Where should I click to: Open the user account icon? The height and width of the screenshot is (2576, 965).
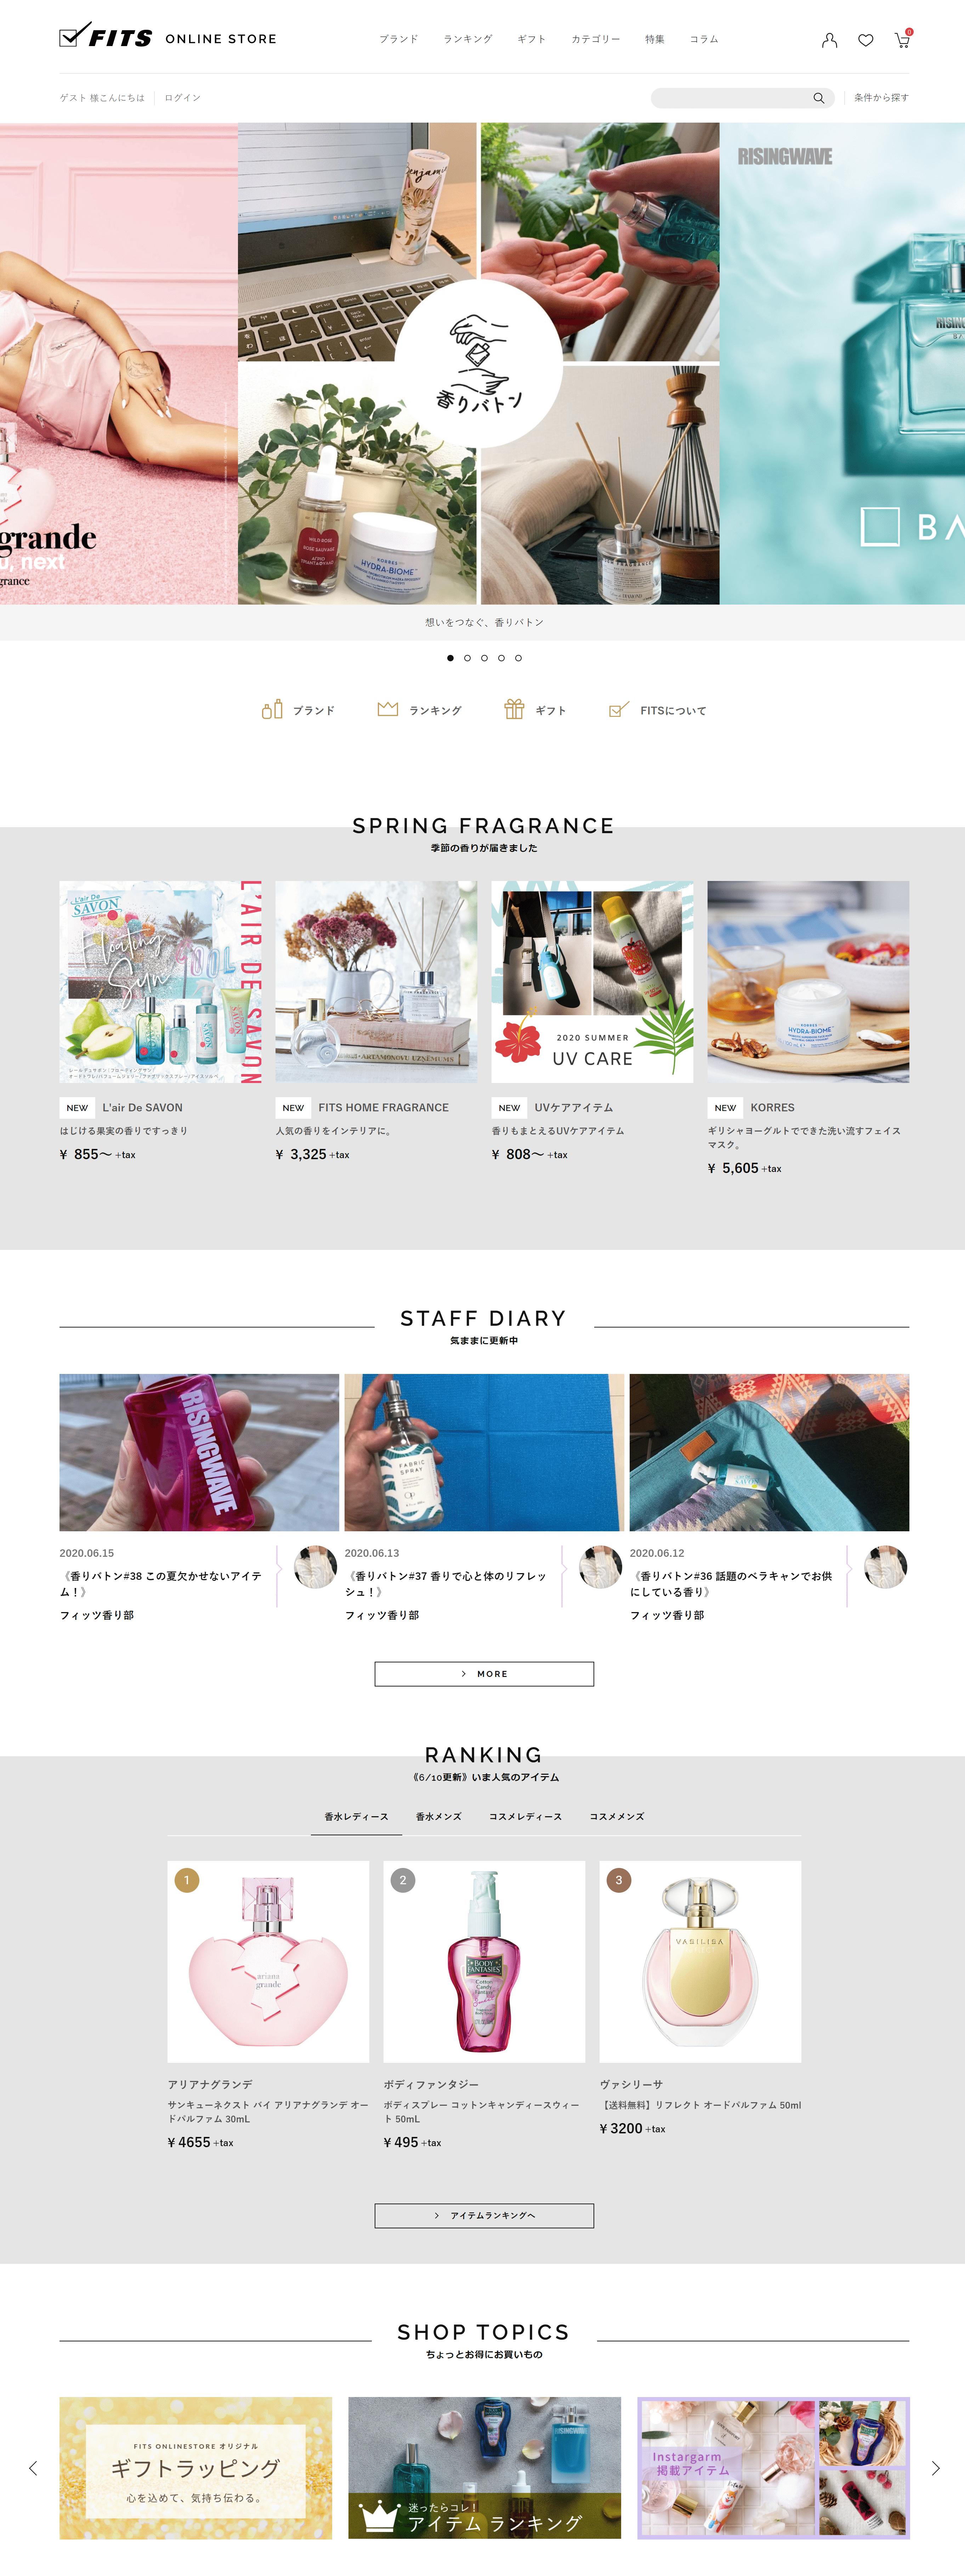[x=829, y=40]
